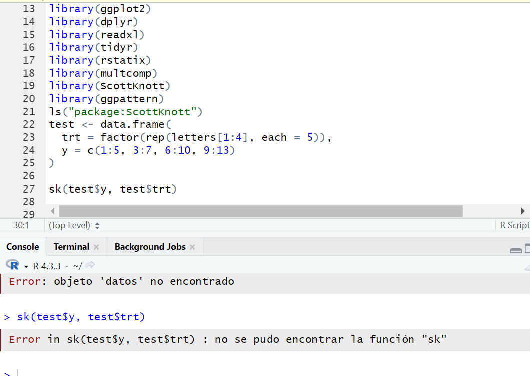This screenshot has width=530, height=376.
Task: Click the sk(test$y, test$trt) line in editor
Action: 113,189
